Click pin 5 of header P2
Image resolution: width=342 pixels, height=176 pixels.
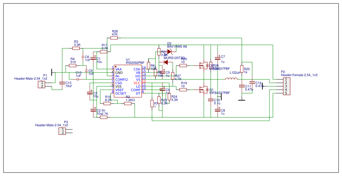[x=286, y=93]
